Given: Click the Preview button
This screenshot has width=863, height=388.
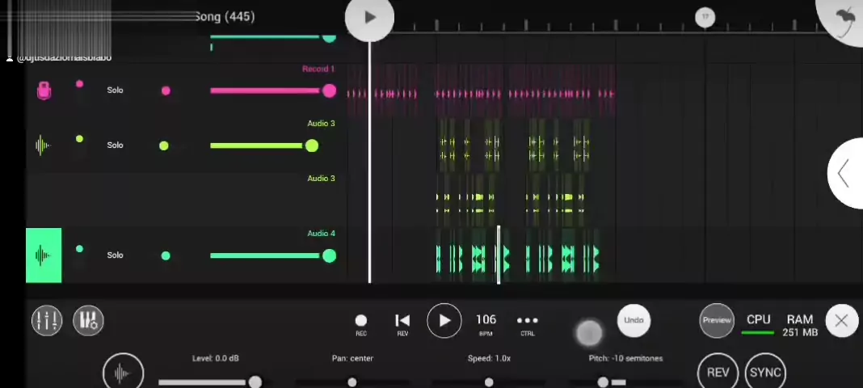Looking at the screenshot, I should [716, 321].
